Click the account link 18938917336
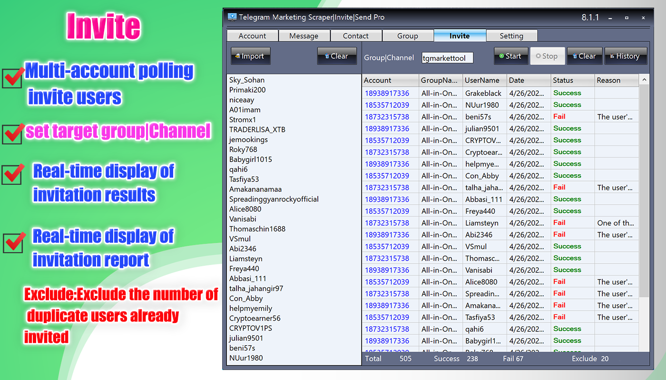Screen dimensions: 666x380 point(387,93)
